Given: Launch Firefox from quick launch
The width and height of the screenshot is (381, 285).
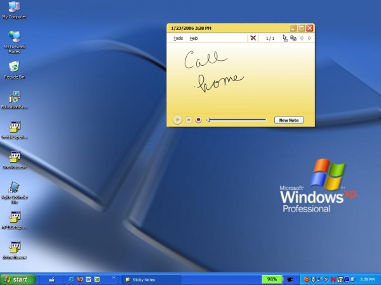Looking at the screenshot, I should click(x=80, y=279).
